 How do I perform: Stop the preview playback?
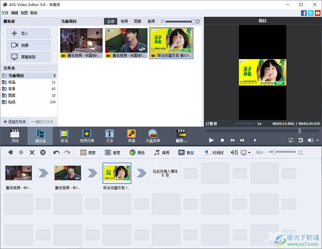click(222, 140)
